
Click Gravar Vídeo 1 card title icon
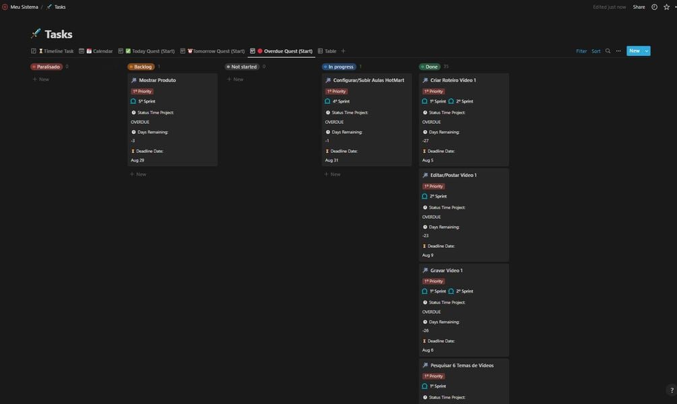[425, 271]
